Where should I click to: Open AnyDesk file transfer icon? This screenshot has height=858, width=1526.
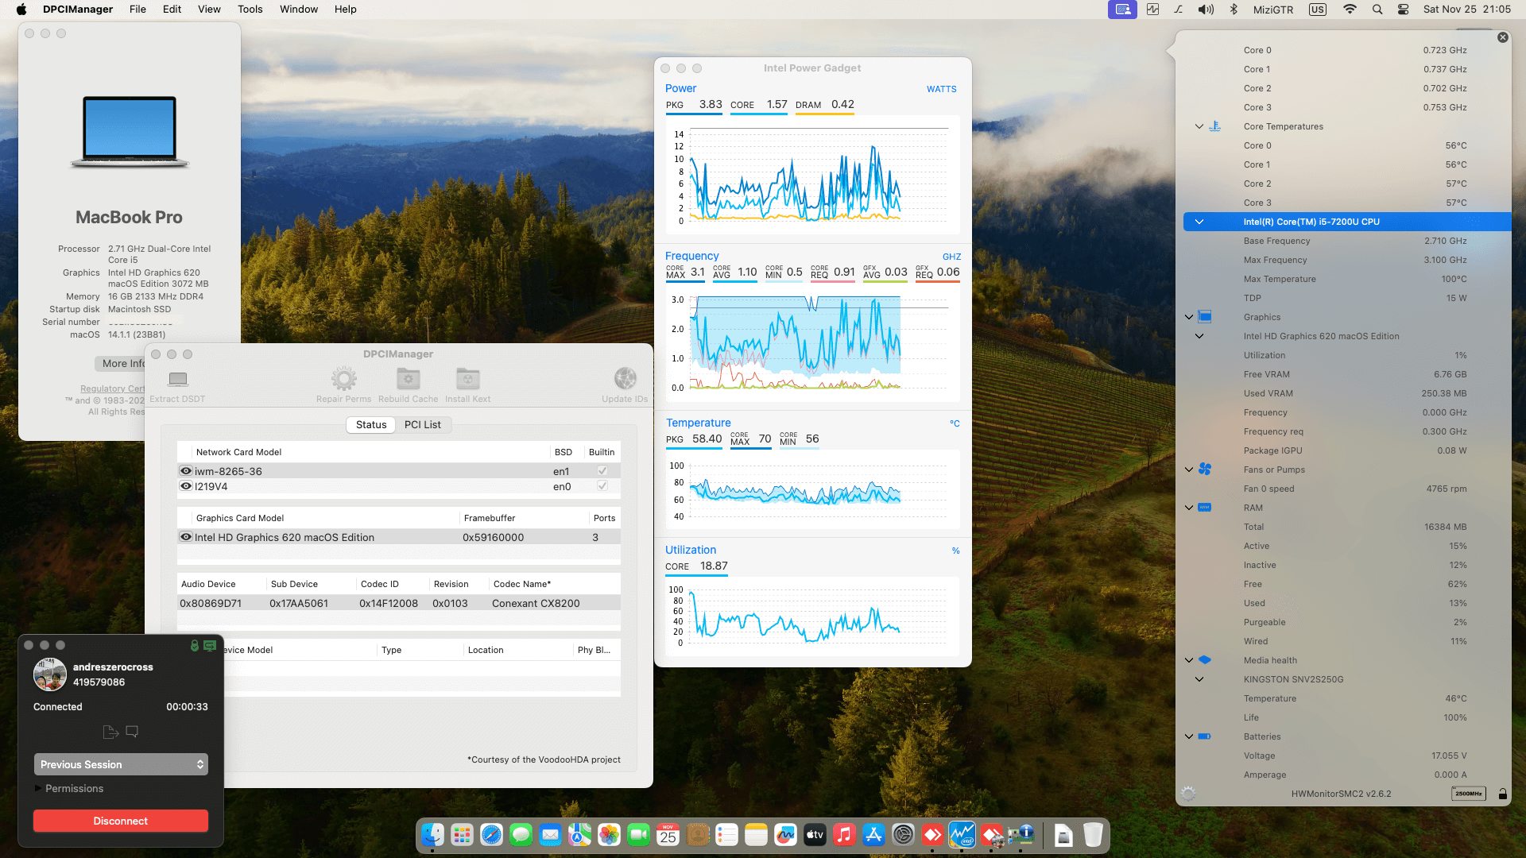(x=110, y=732)
